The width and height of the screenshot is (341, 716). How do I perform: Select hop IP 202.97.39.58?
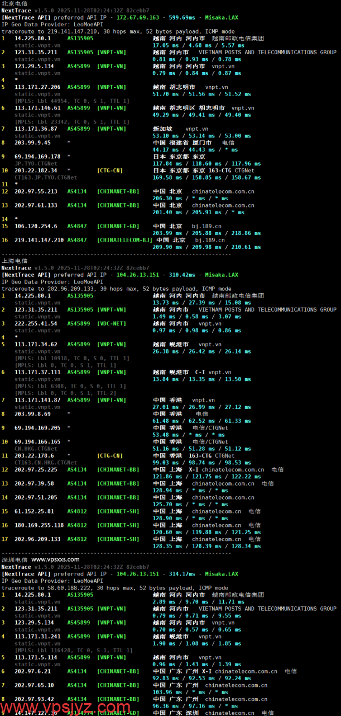pos(34,483)
